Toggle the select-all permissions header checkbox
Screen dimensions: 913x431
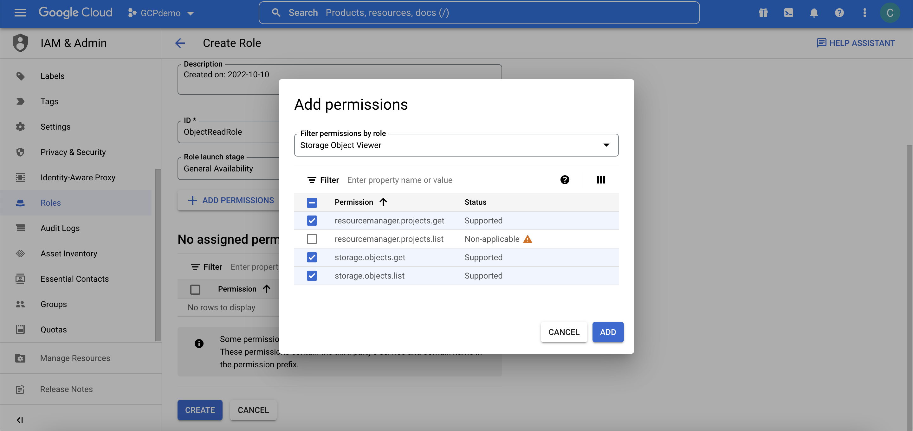click(x=312, y=203)
